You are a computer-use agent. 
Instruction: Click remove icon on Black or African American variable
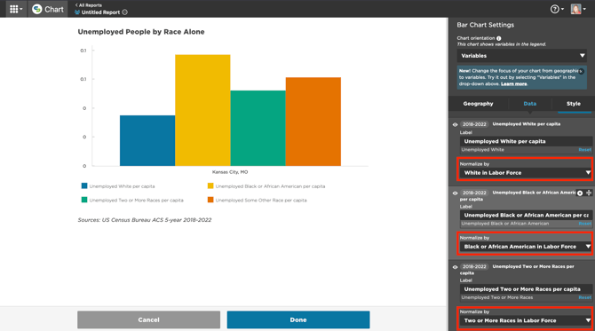coord(580,193)
